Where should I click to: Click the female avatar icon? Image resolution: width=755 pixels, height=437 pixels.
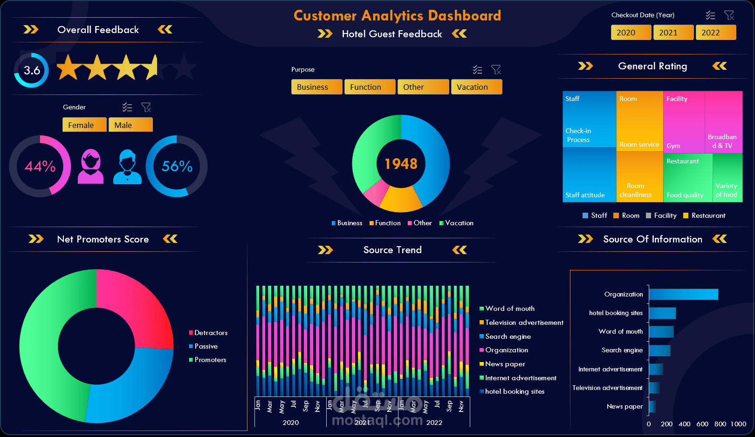(x=90, y=165)
